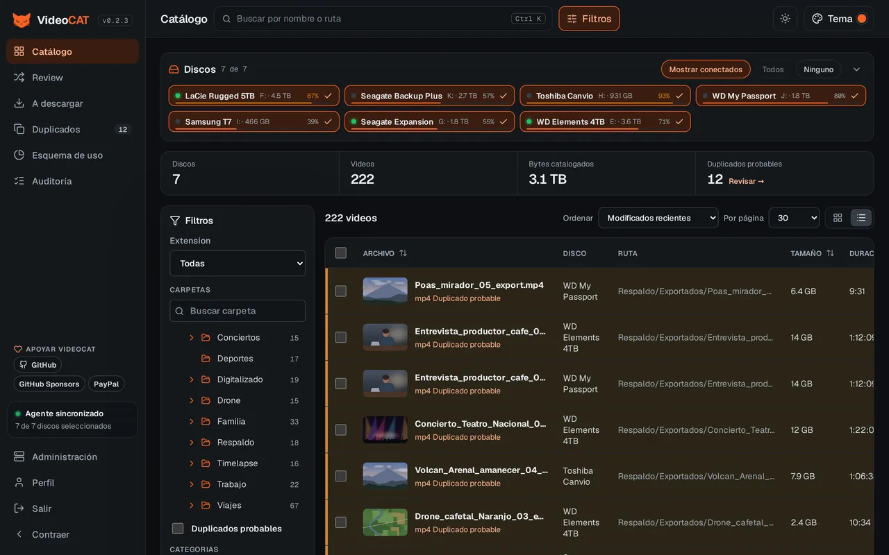Open the Duplicados sidebar item

[72, 129]
